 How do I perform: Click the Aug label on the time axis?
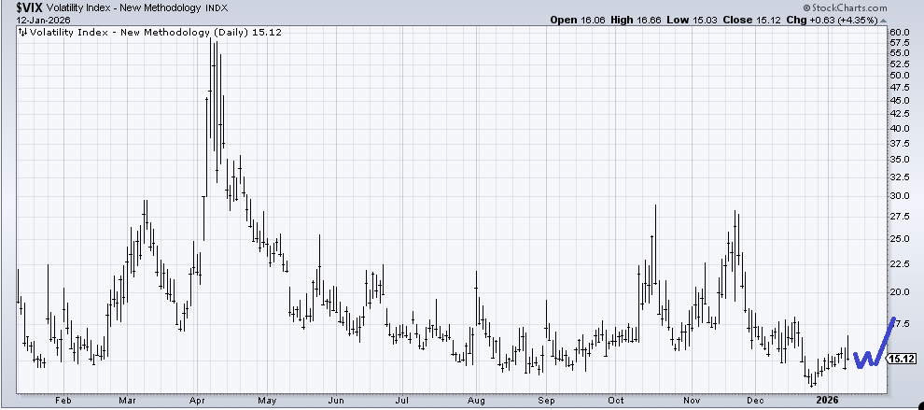pyautogui.click(x=474, y=400)
